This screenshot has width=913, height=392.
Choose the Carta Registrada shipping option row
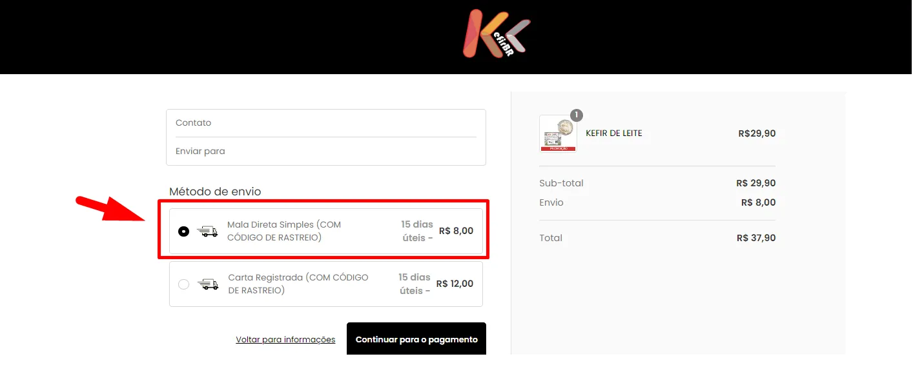point(326,284)
